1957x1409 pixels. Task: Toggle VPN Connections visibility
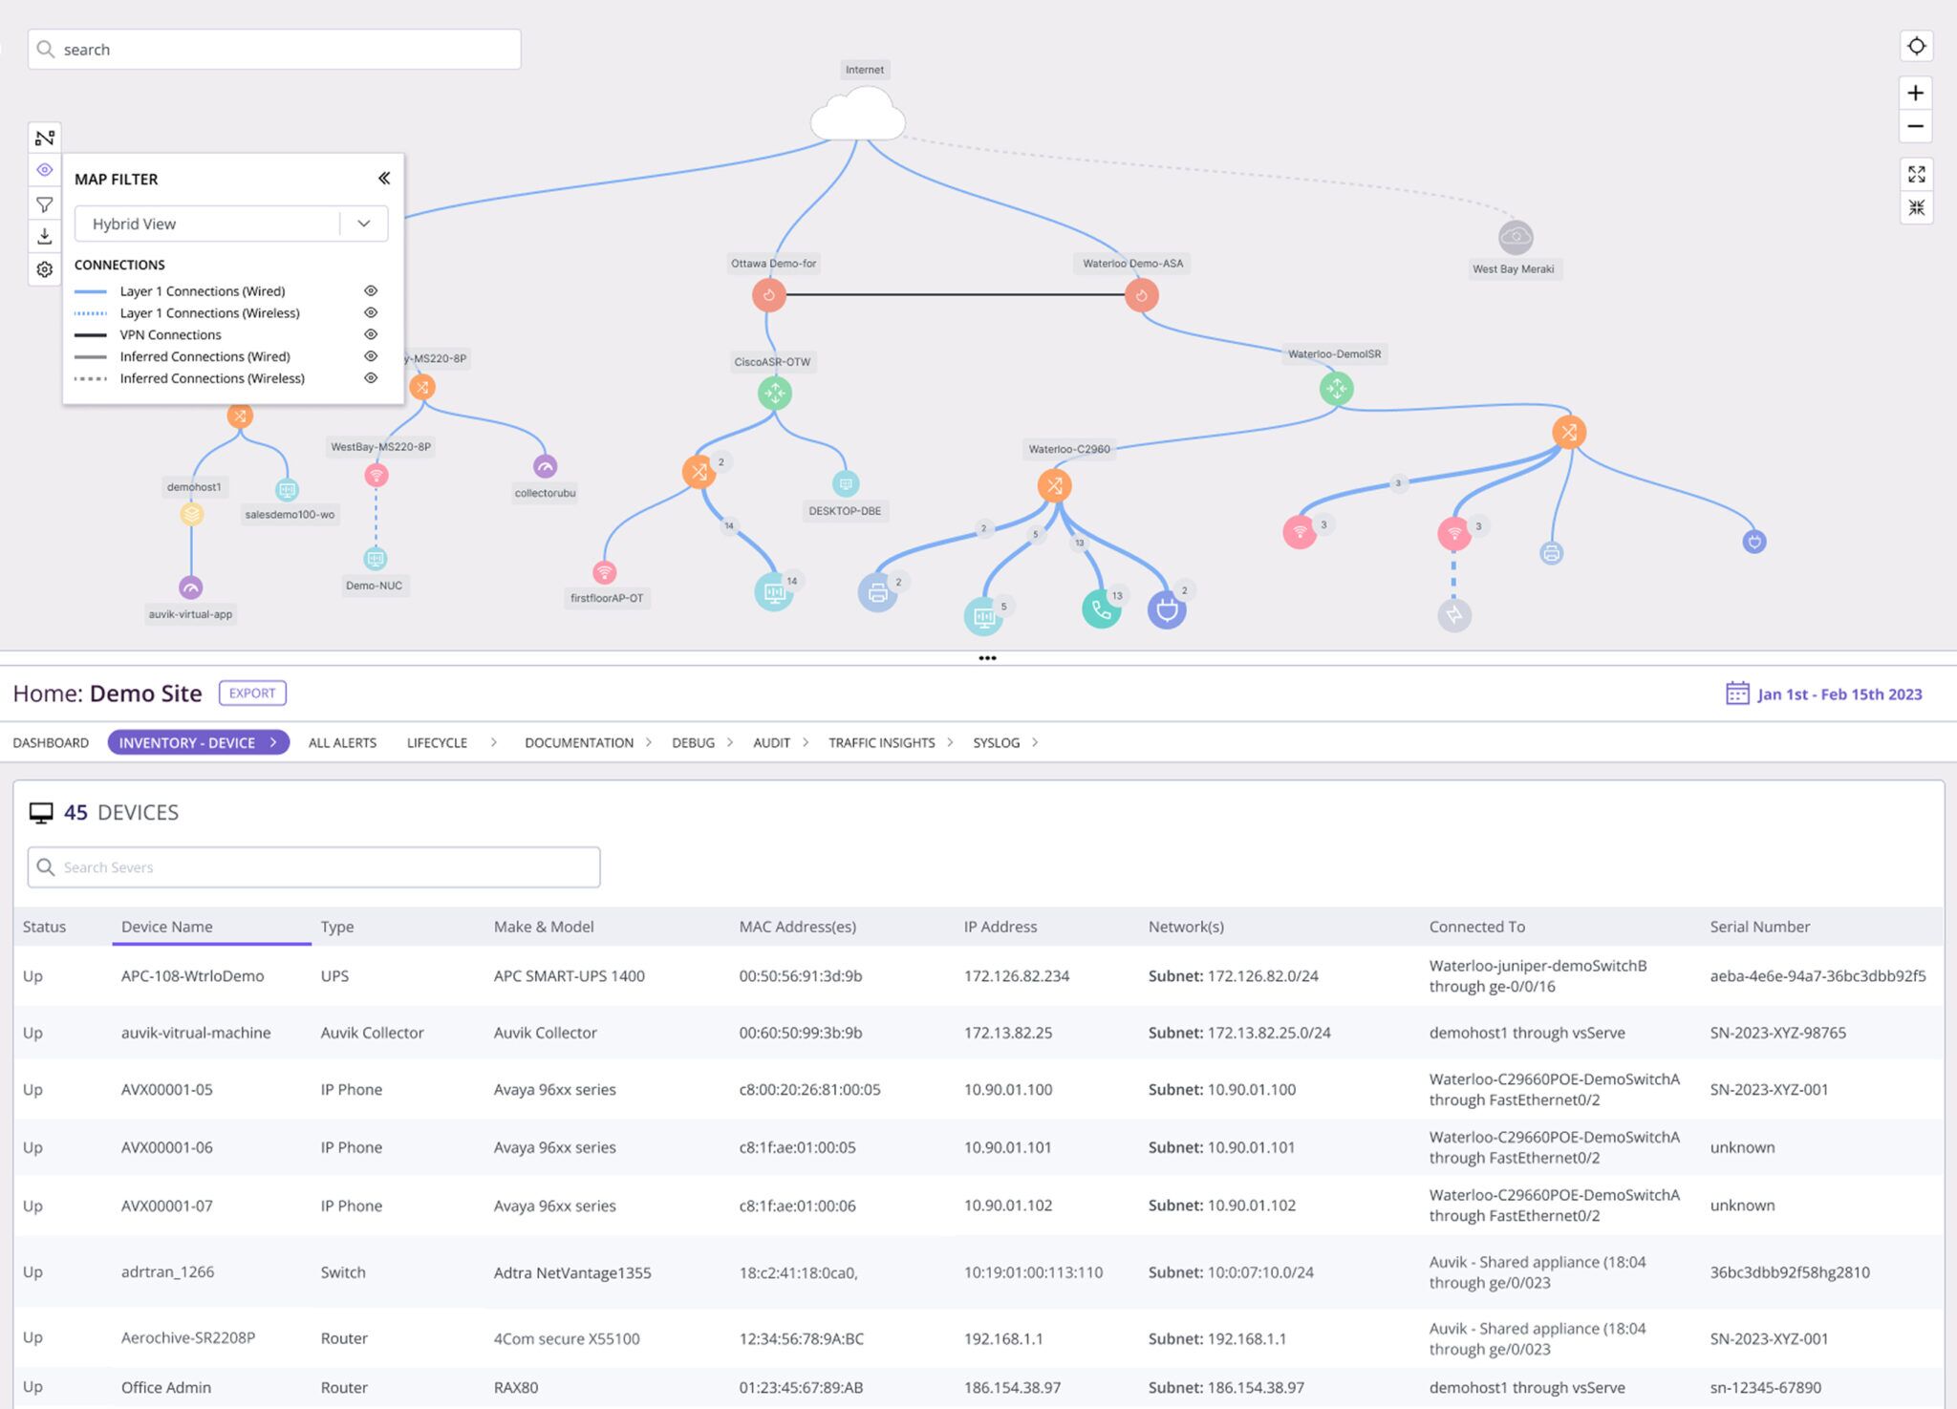(x=371, y=334)
